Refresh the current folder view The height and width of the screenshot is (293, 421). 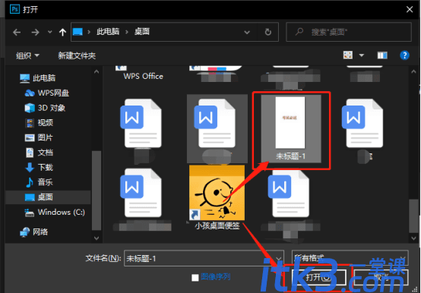tap(267, 32)
